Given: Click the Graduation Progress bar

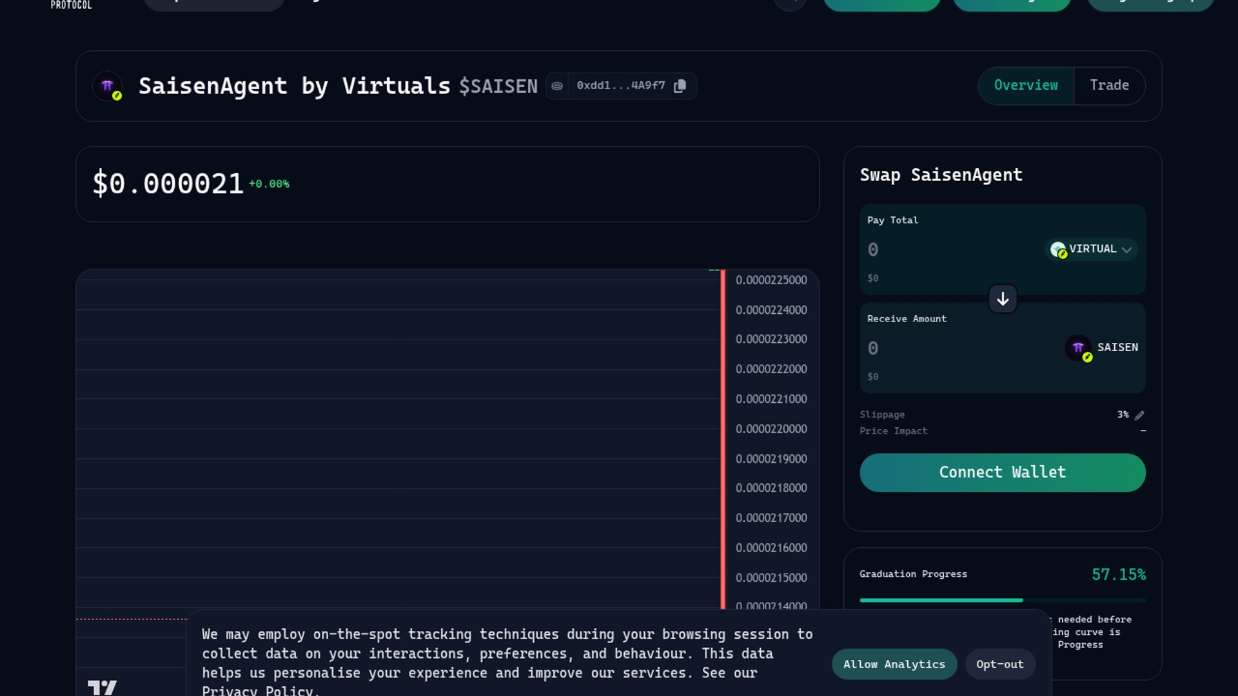Looking at the screenshot, I should (1003, 600).
